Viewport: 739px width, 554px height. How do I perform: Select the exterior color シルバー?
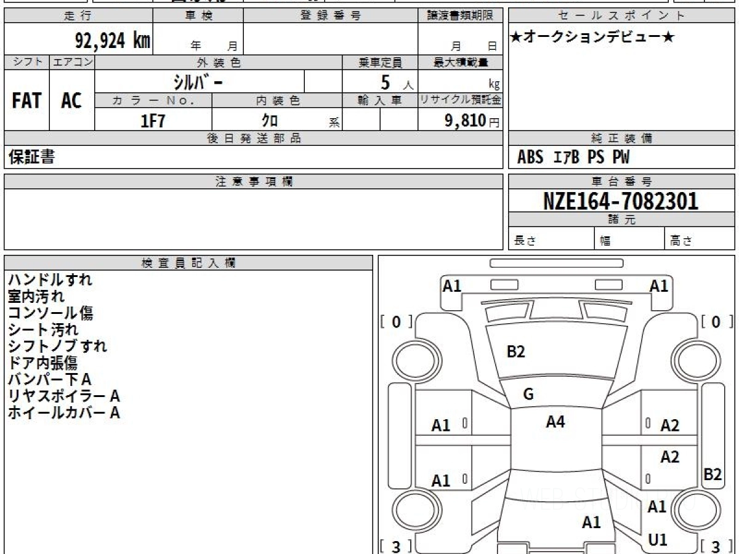pyautogui.click(x=199, y=82)
